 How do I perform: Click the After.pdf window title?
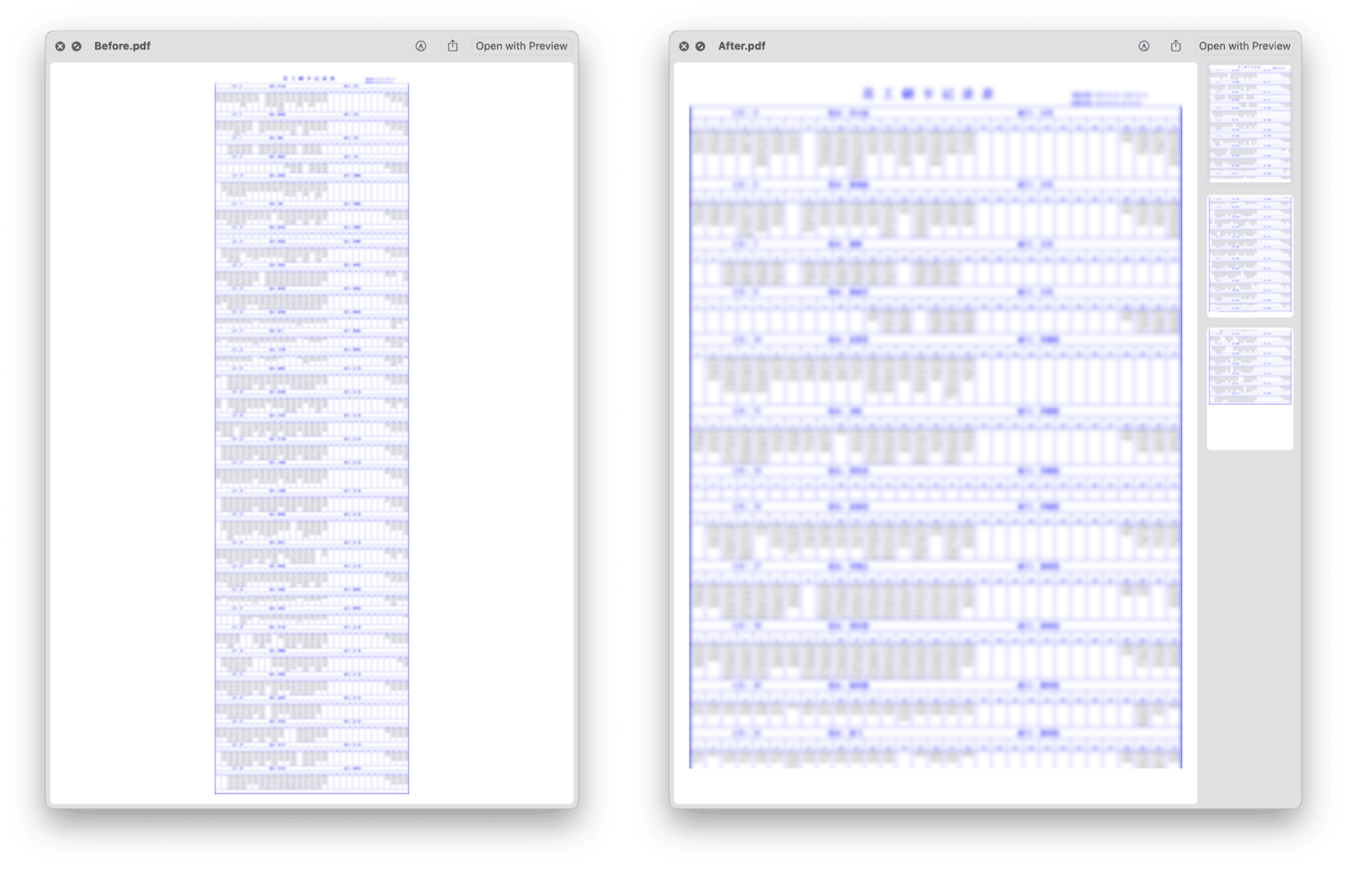coord(742,46)
